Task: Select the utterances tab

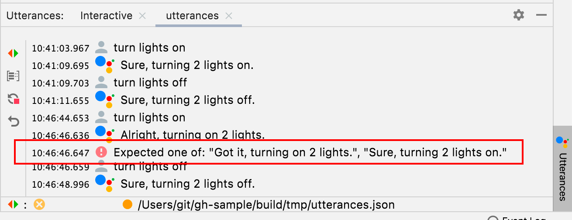Action: (x=192, y=16)
